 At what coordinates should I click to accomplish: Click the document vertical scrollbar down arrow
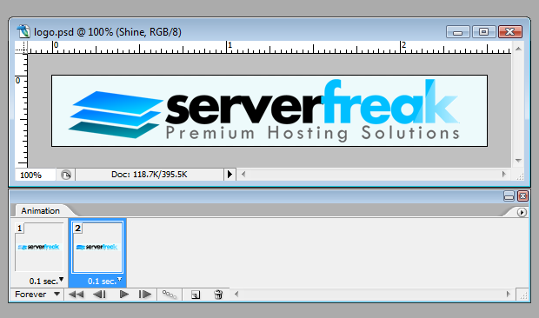[518, 161]
